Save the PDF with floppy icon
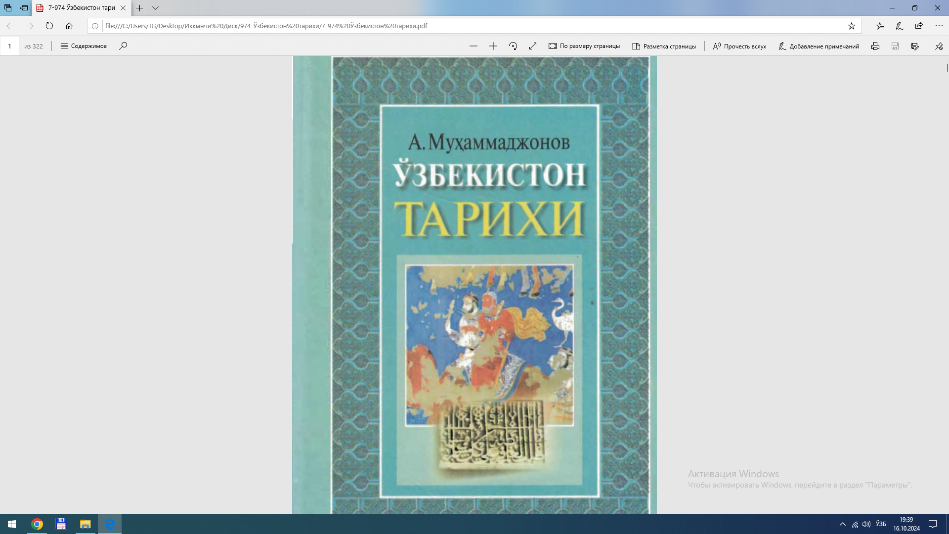Image resolution: width=949 pixels, height=534 pixels. pyautogui.click(x=895, y=46)
